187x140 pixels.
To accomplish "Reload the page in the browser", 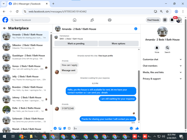I will click(x=17, y=12).
